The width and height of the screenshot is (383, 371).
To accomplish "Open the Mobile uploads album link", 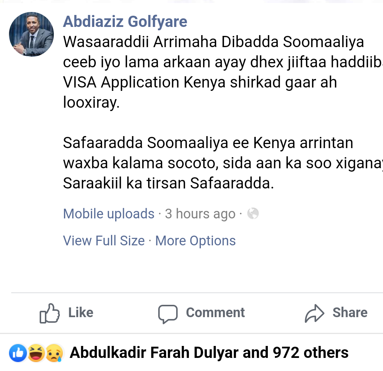I will coord(108,214).
